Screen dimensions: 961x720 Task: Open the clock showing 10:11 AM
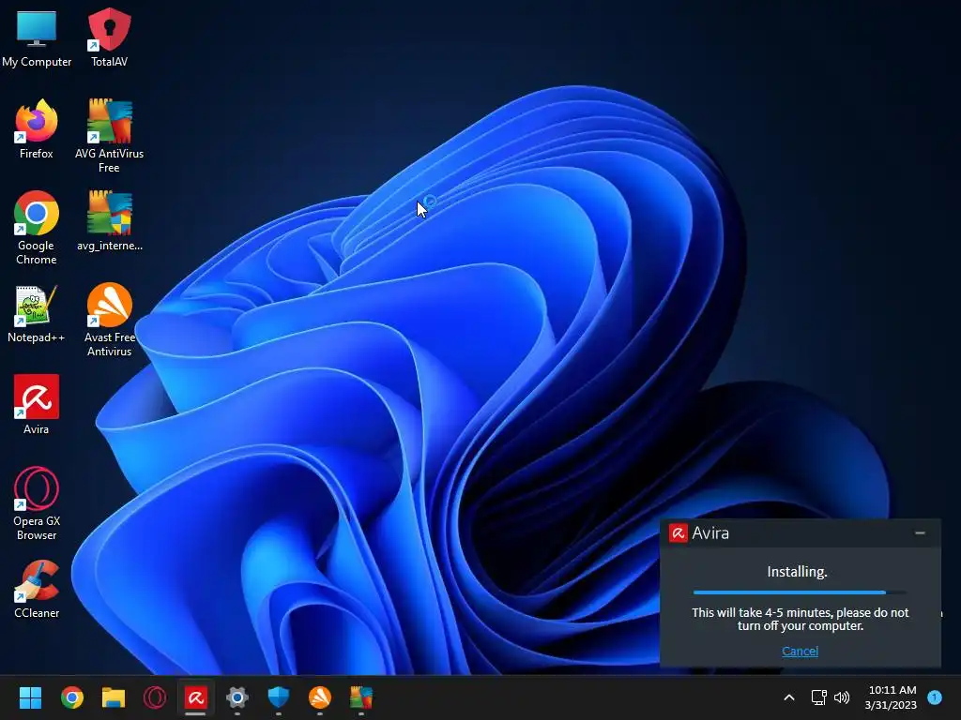[x=892, y=697]
